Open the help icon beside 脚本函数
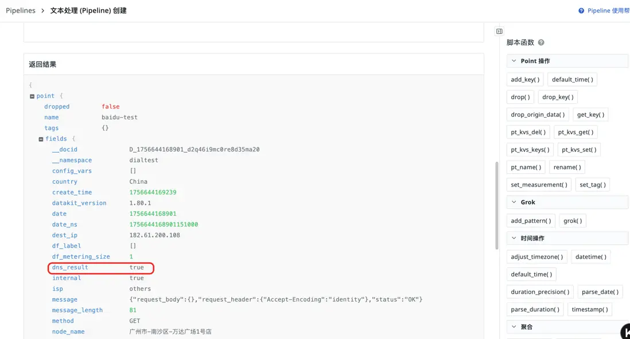The image size is (630, 339). point(541,42)
